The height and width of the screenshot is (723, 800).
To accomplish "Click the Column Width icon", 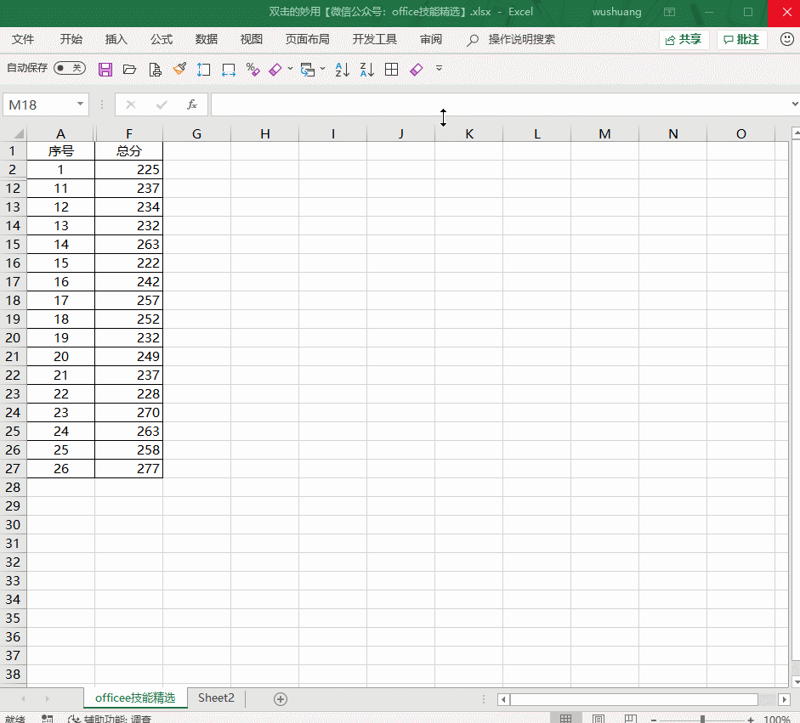I will coord(229,70).
